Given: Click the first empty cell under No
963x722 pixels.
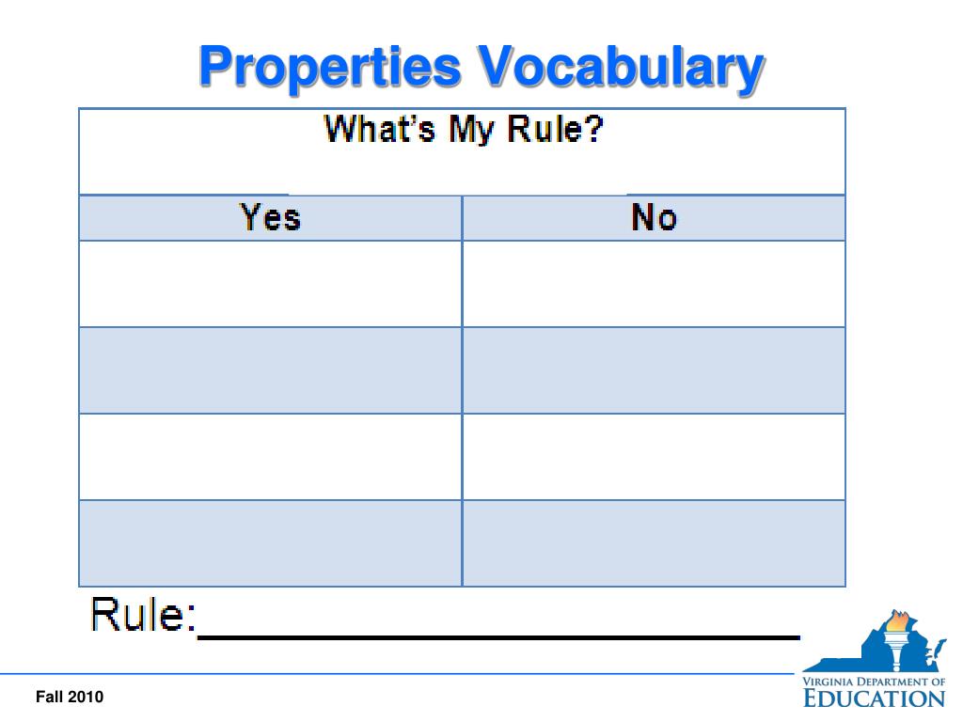Looking at the screenshot, I should coord(655,284).
